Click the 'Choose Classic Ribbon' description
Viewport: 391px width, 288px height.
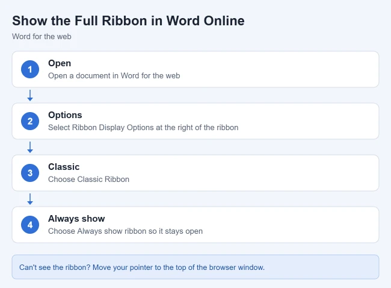(x=88, y=180)
